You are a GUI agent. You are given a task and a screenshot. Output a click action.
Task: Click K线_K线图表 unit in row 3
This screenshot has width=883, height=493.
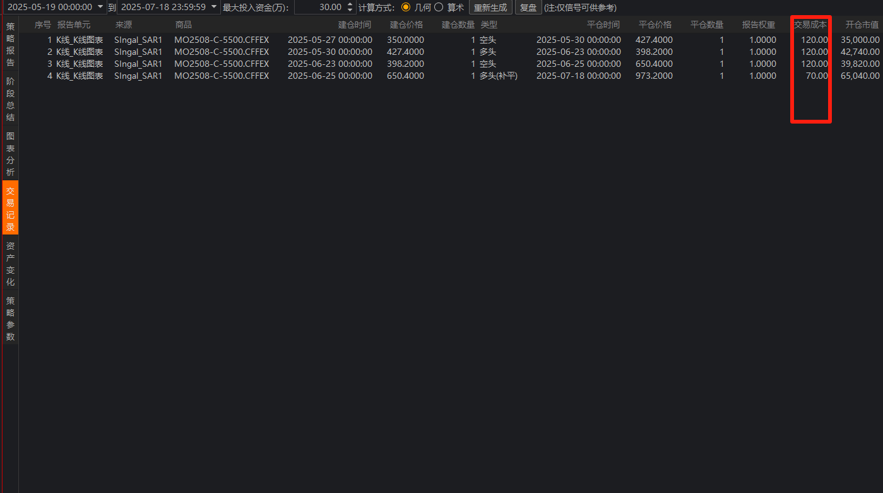(x=80, y=64)
